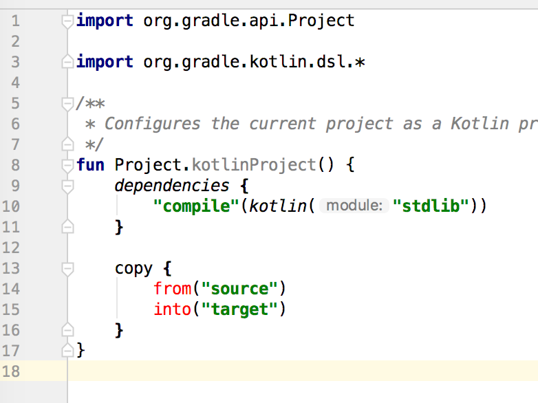This screenshot has height=403, width=538.
Task: Click org.gradle.kotlin.dsl.* import path
Action: coord(254,63)
